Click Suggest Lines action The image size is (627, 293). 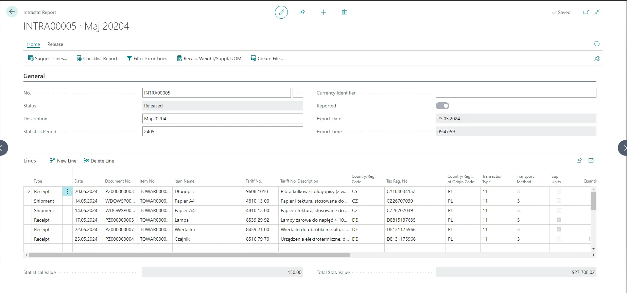point(48,58)
